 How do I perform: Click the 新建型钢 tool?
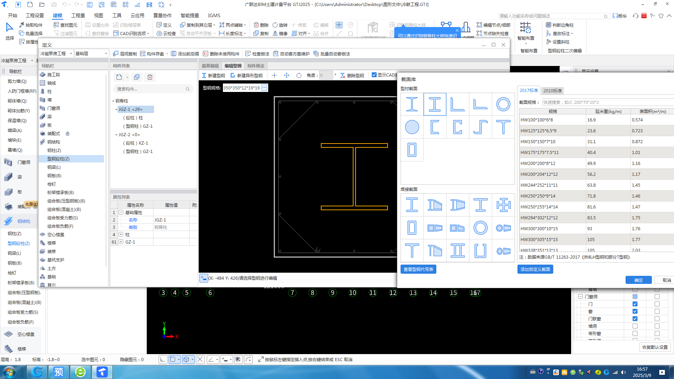(213, 75)
